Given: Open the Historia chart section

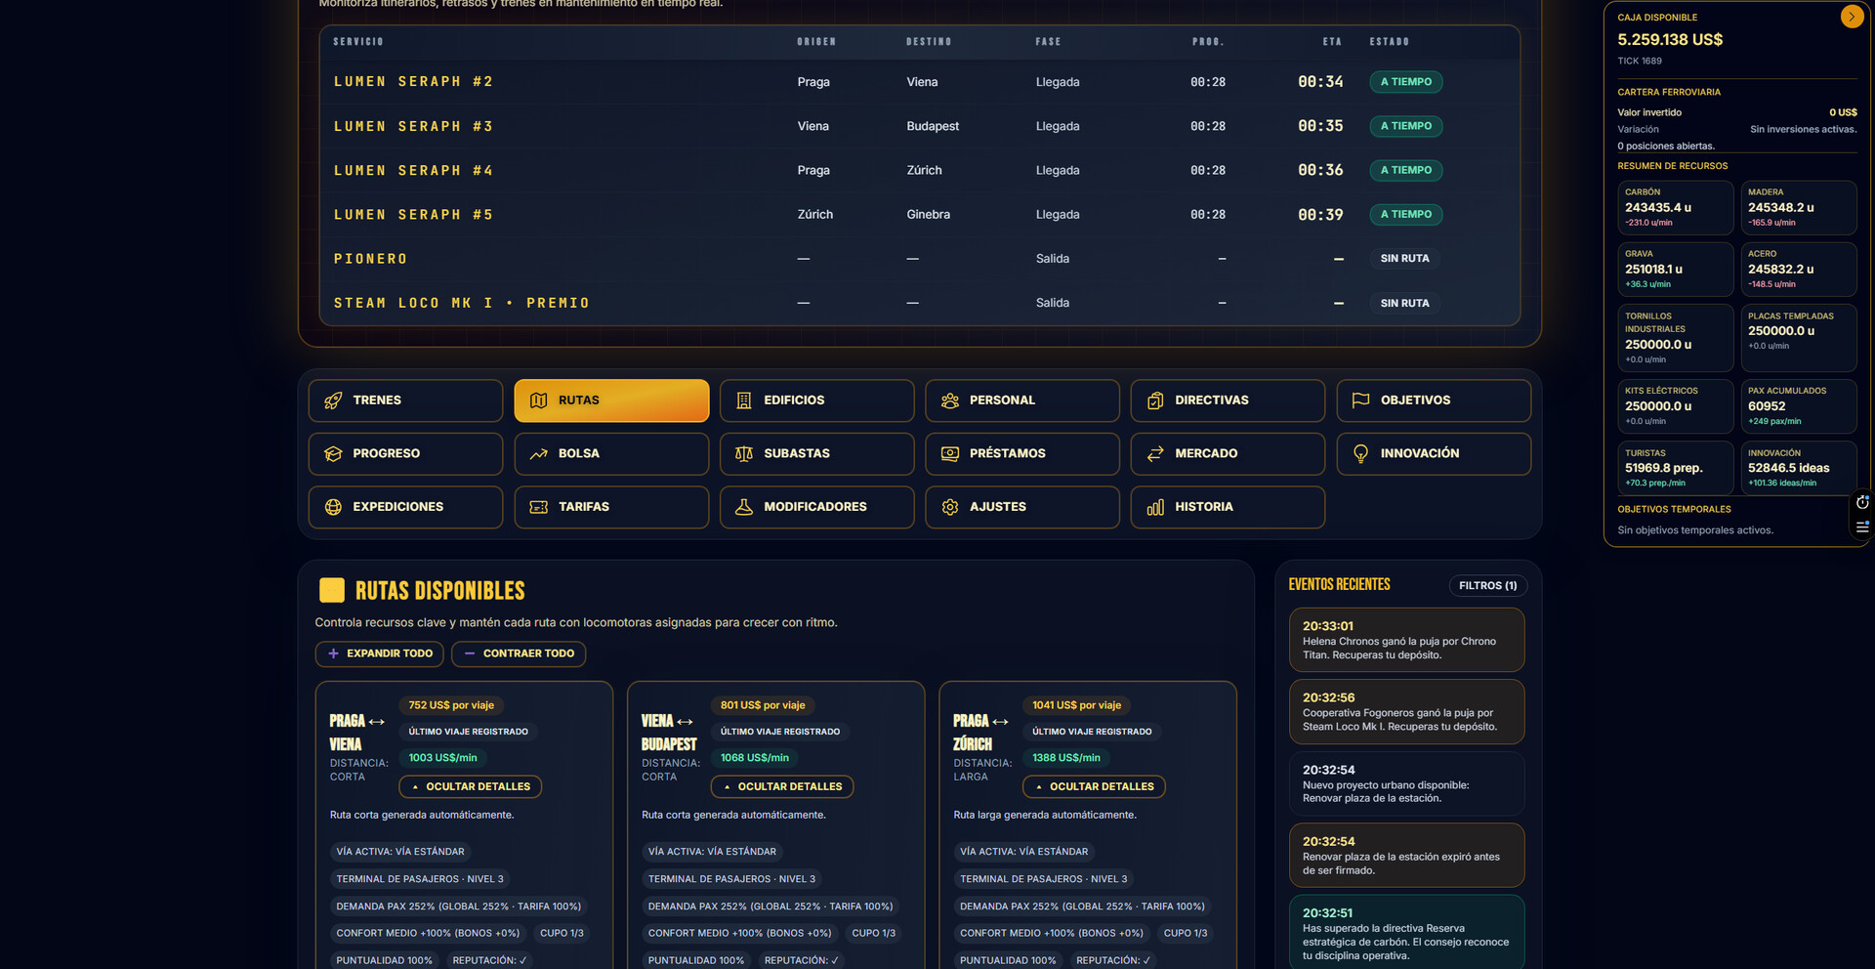Looking at the screenshot, I should click(x=1227, y=507).
